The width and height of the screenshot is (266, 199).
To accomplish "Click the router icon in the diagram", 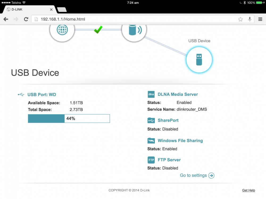I will coord(134,30).
